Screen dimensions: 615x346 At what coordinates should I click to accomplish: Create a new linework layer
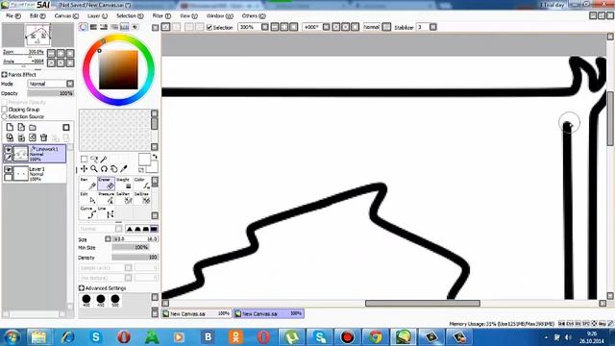click(21, 127)
